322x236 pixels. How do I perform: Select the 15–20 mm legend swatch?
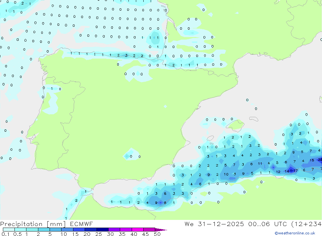tap(79, 230)
